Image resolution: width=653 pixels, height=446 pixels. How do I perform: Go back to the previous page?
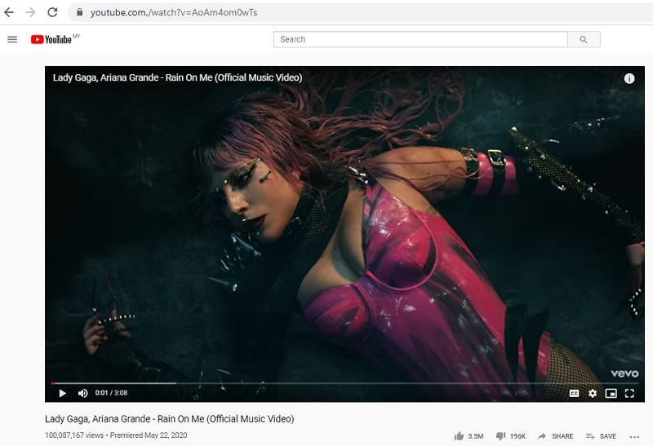point(9,12)
